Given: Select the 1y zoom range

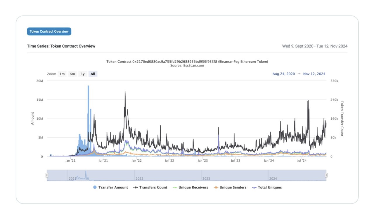Looking at the screenshot, I should click(x=83, y=74).
